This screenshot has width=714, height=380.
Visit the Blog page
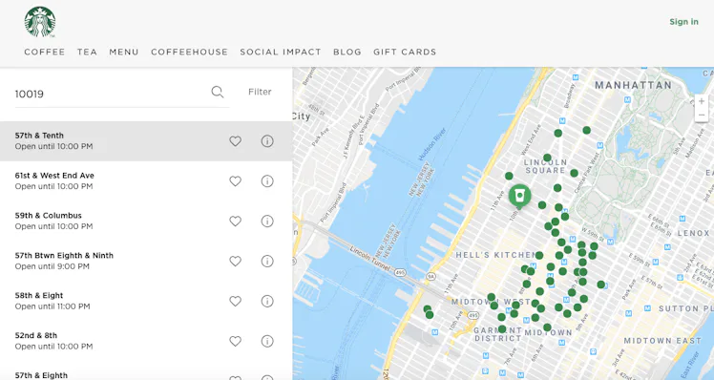coord(347,52)
